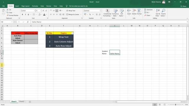Switch to the Insert tab
The width and height of the screenshot is (189, 106).
click(x=17, y=6)
